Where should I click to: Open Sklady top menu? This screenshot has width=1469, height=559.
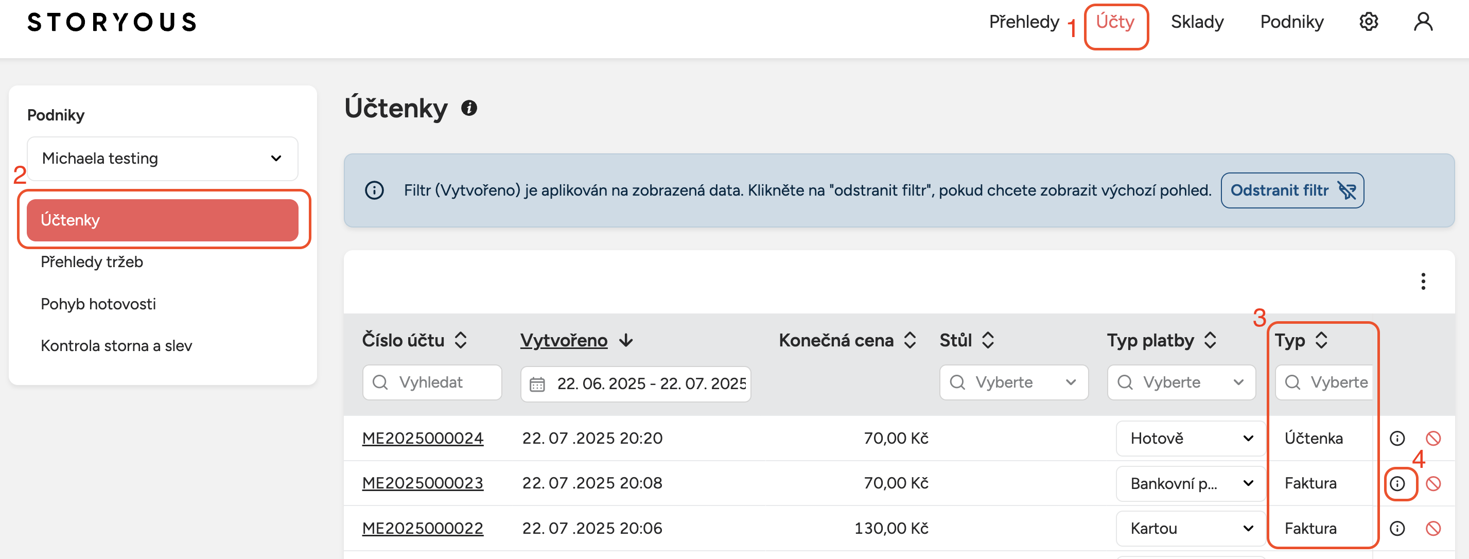pyautogui.click(x=1197, y=22)
